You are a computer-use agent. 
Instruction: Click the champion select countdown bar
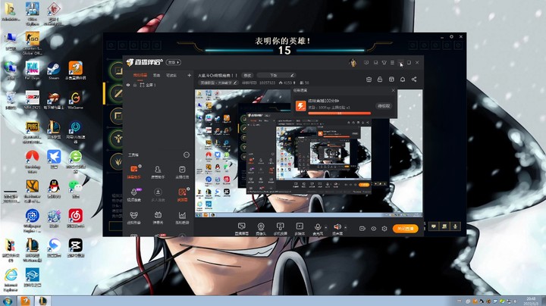tap(284, 51)
